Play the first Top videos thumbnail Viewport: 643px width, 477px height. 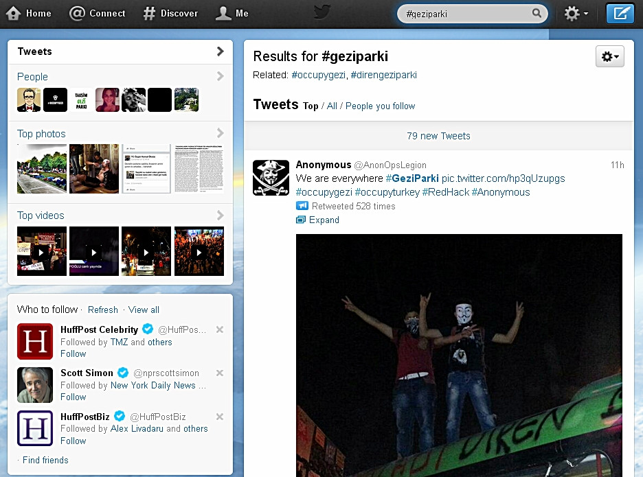click(x=42, y=251)
